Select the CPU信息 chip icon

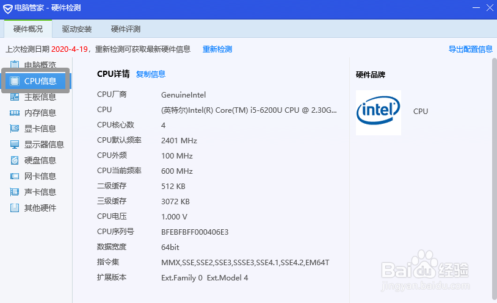point(15,81)
